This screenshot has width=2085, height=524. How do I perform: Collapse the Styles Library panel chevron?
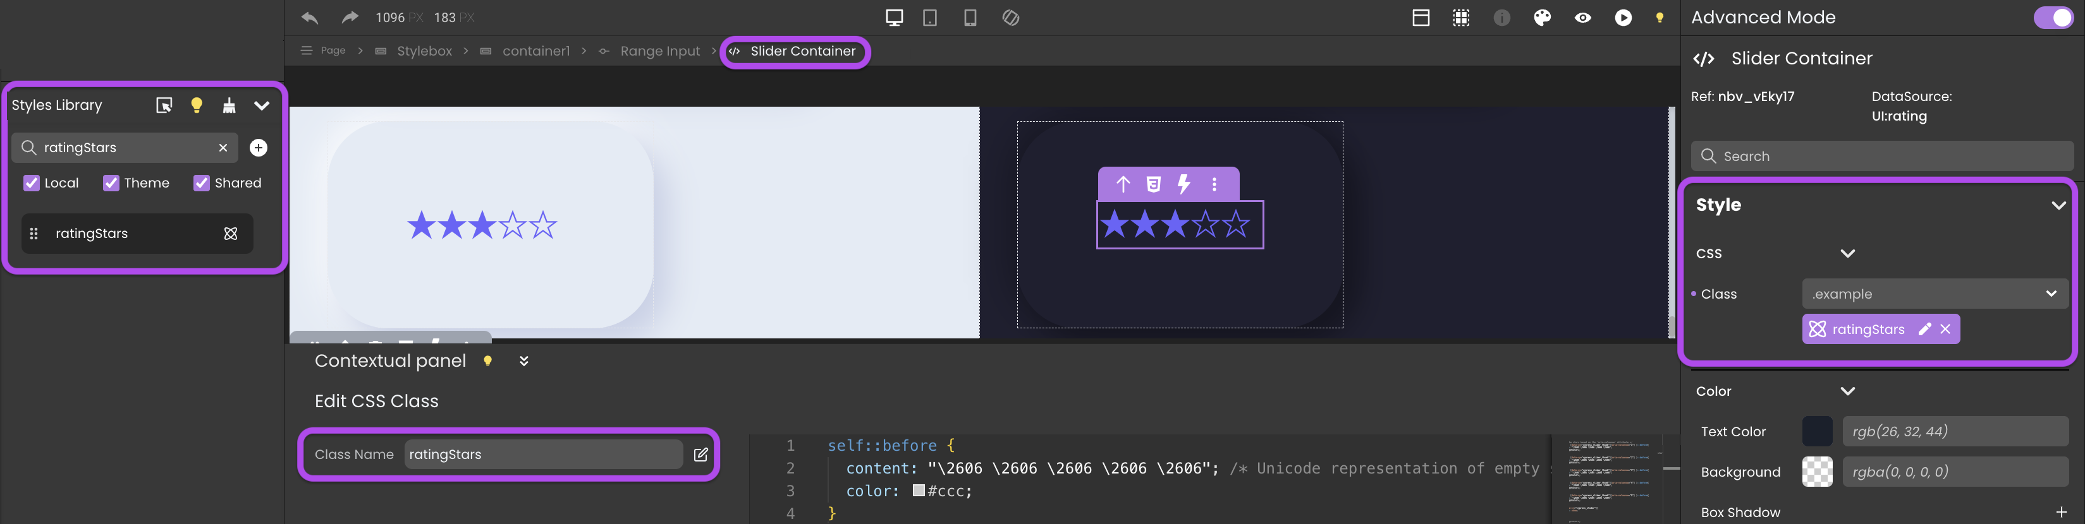(262, 105)
